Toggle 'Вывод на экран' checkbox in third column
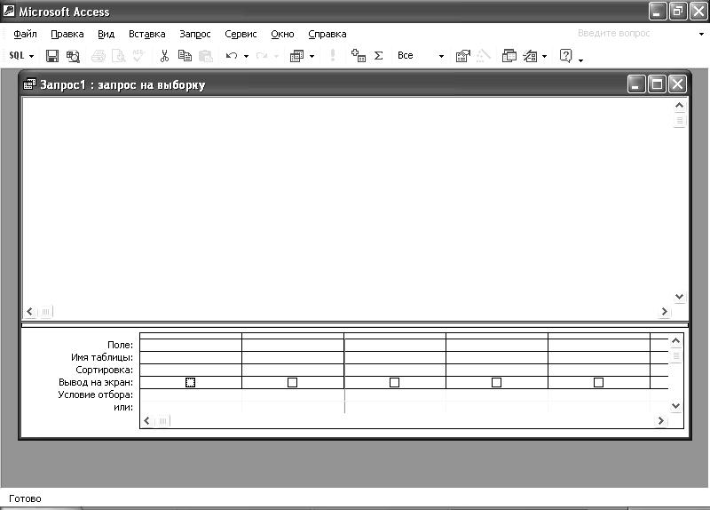The height and width of the screenshot is (510, 710). 394,383
